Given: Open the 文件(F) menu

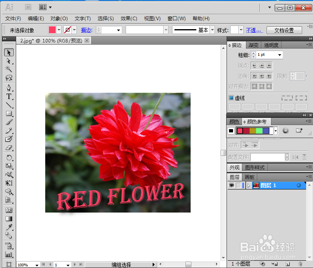Looking at the screenshot, I should pos(13,19).
